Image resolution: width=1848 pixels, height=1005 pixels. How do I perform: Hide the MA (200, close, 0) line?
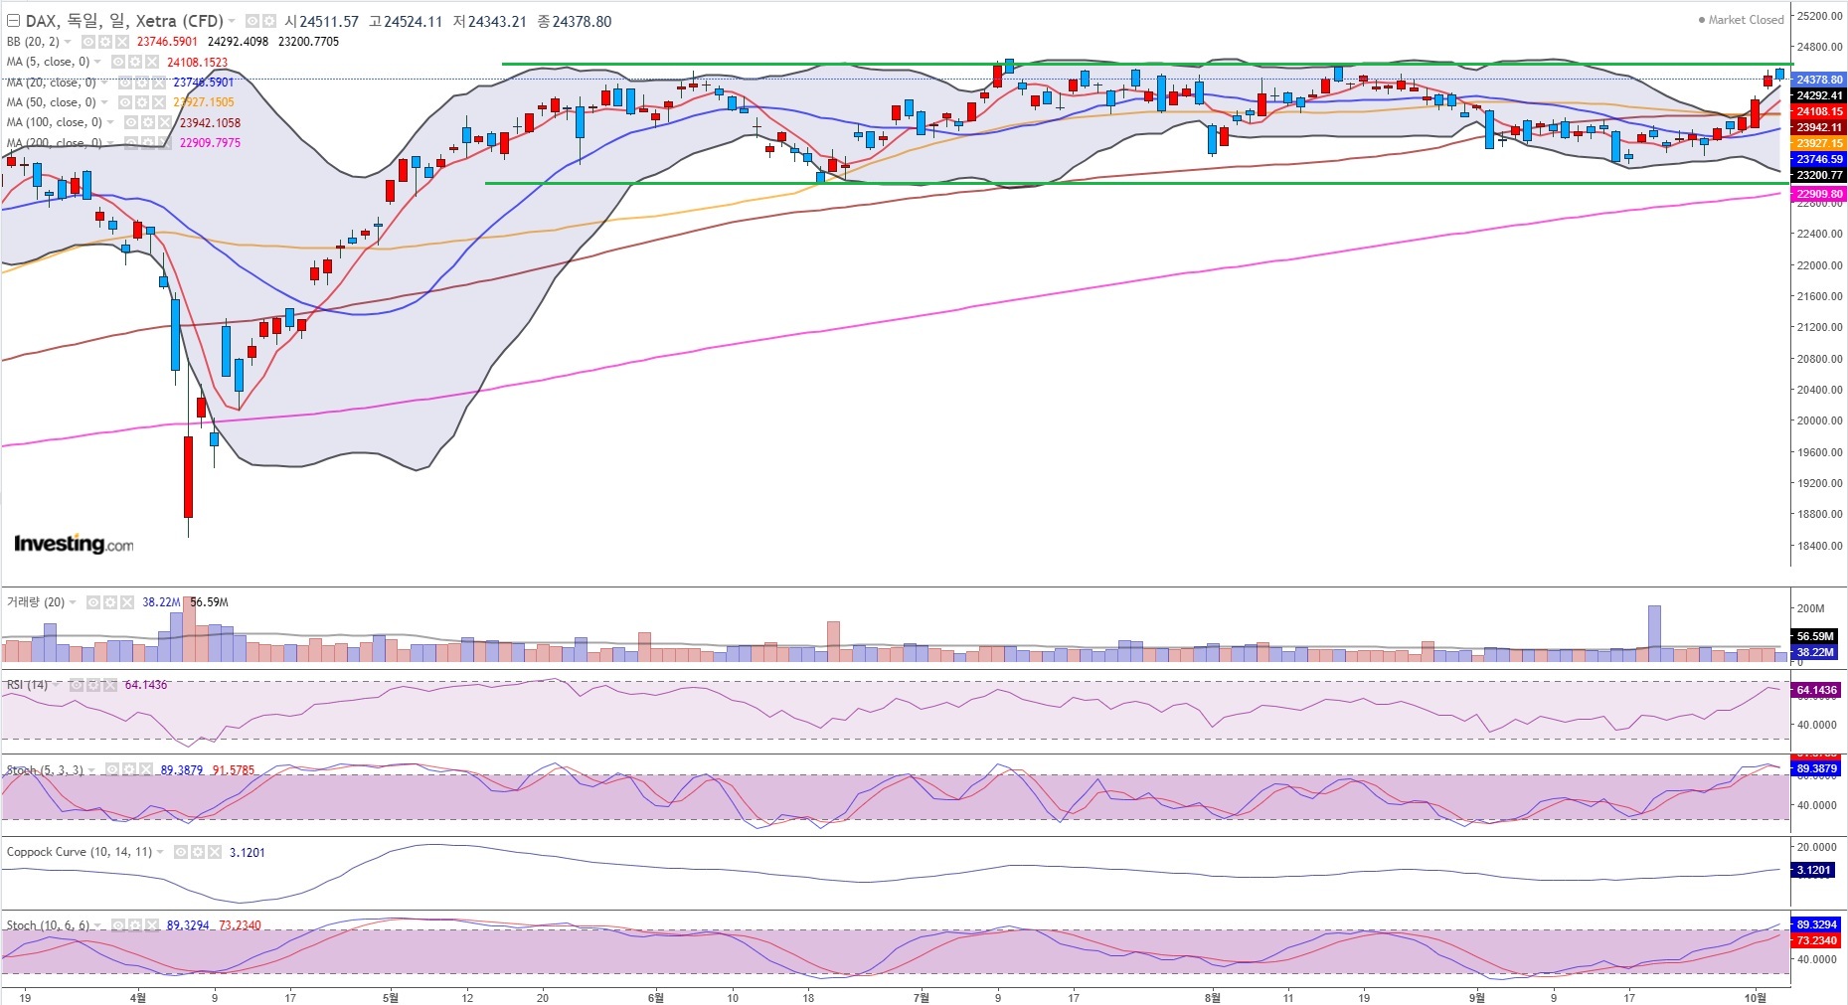click(x=130, y=143)
